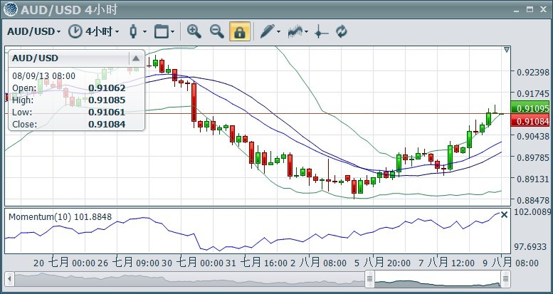Close the AUD/USD chart window
The height and width of the screenshot is (294, 553).
pos(543,9)
